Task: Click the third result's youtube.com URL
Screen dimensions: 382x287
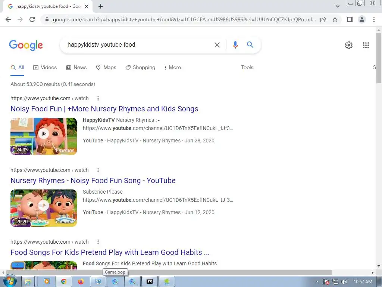Action: point(50,242)
